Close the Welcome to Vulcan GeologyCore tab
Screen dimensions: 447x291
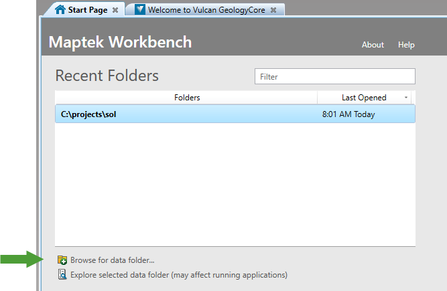click(x=273, y=10)
